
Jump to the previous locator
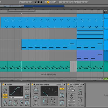[x=104, y=12]
